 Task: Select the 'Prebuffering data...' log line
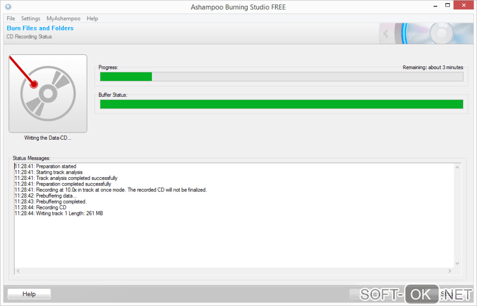point(46,196)
